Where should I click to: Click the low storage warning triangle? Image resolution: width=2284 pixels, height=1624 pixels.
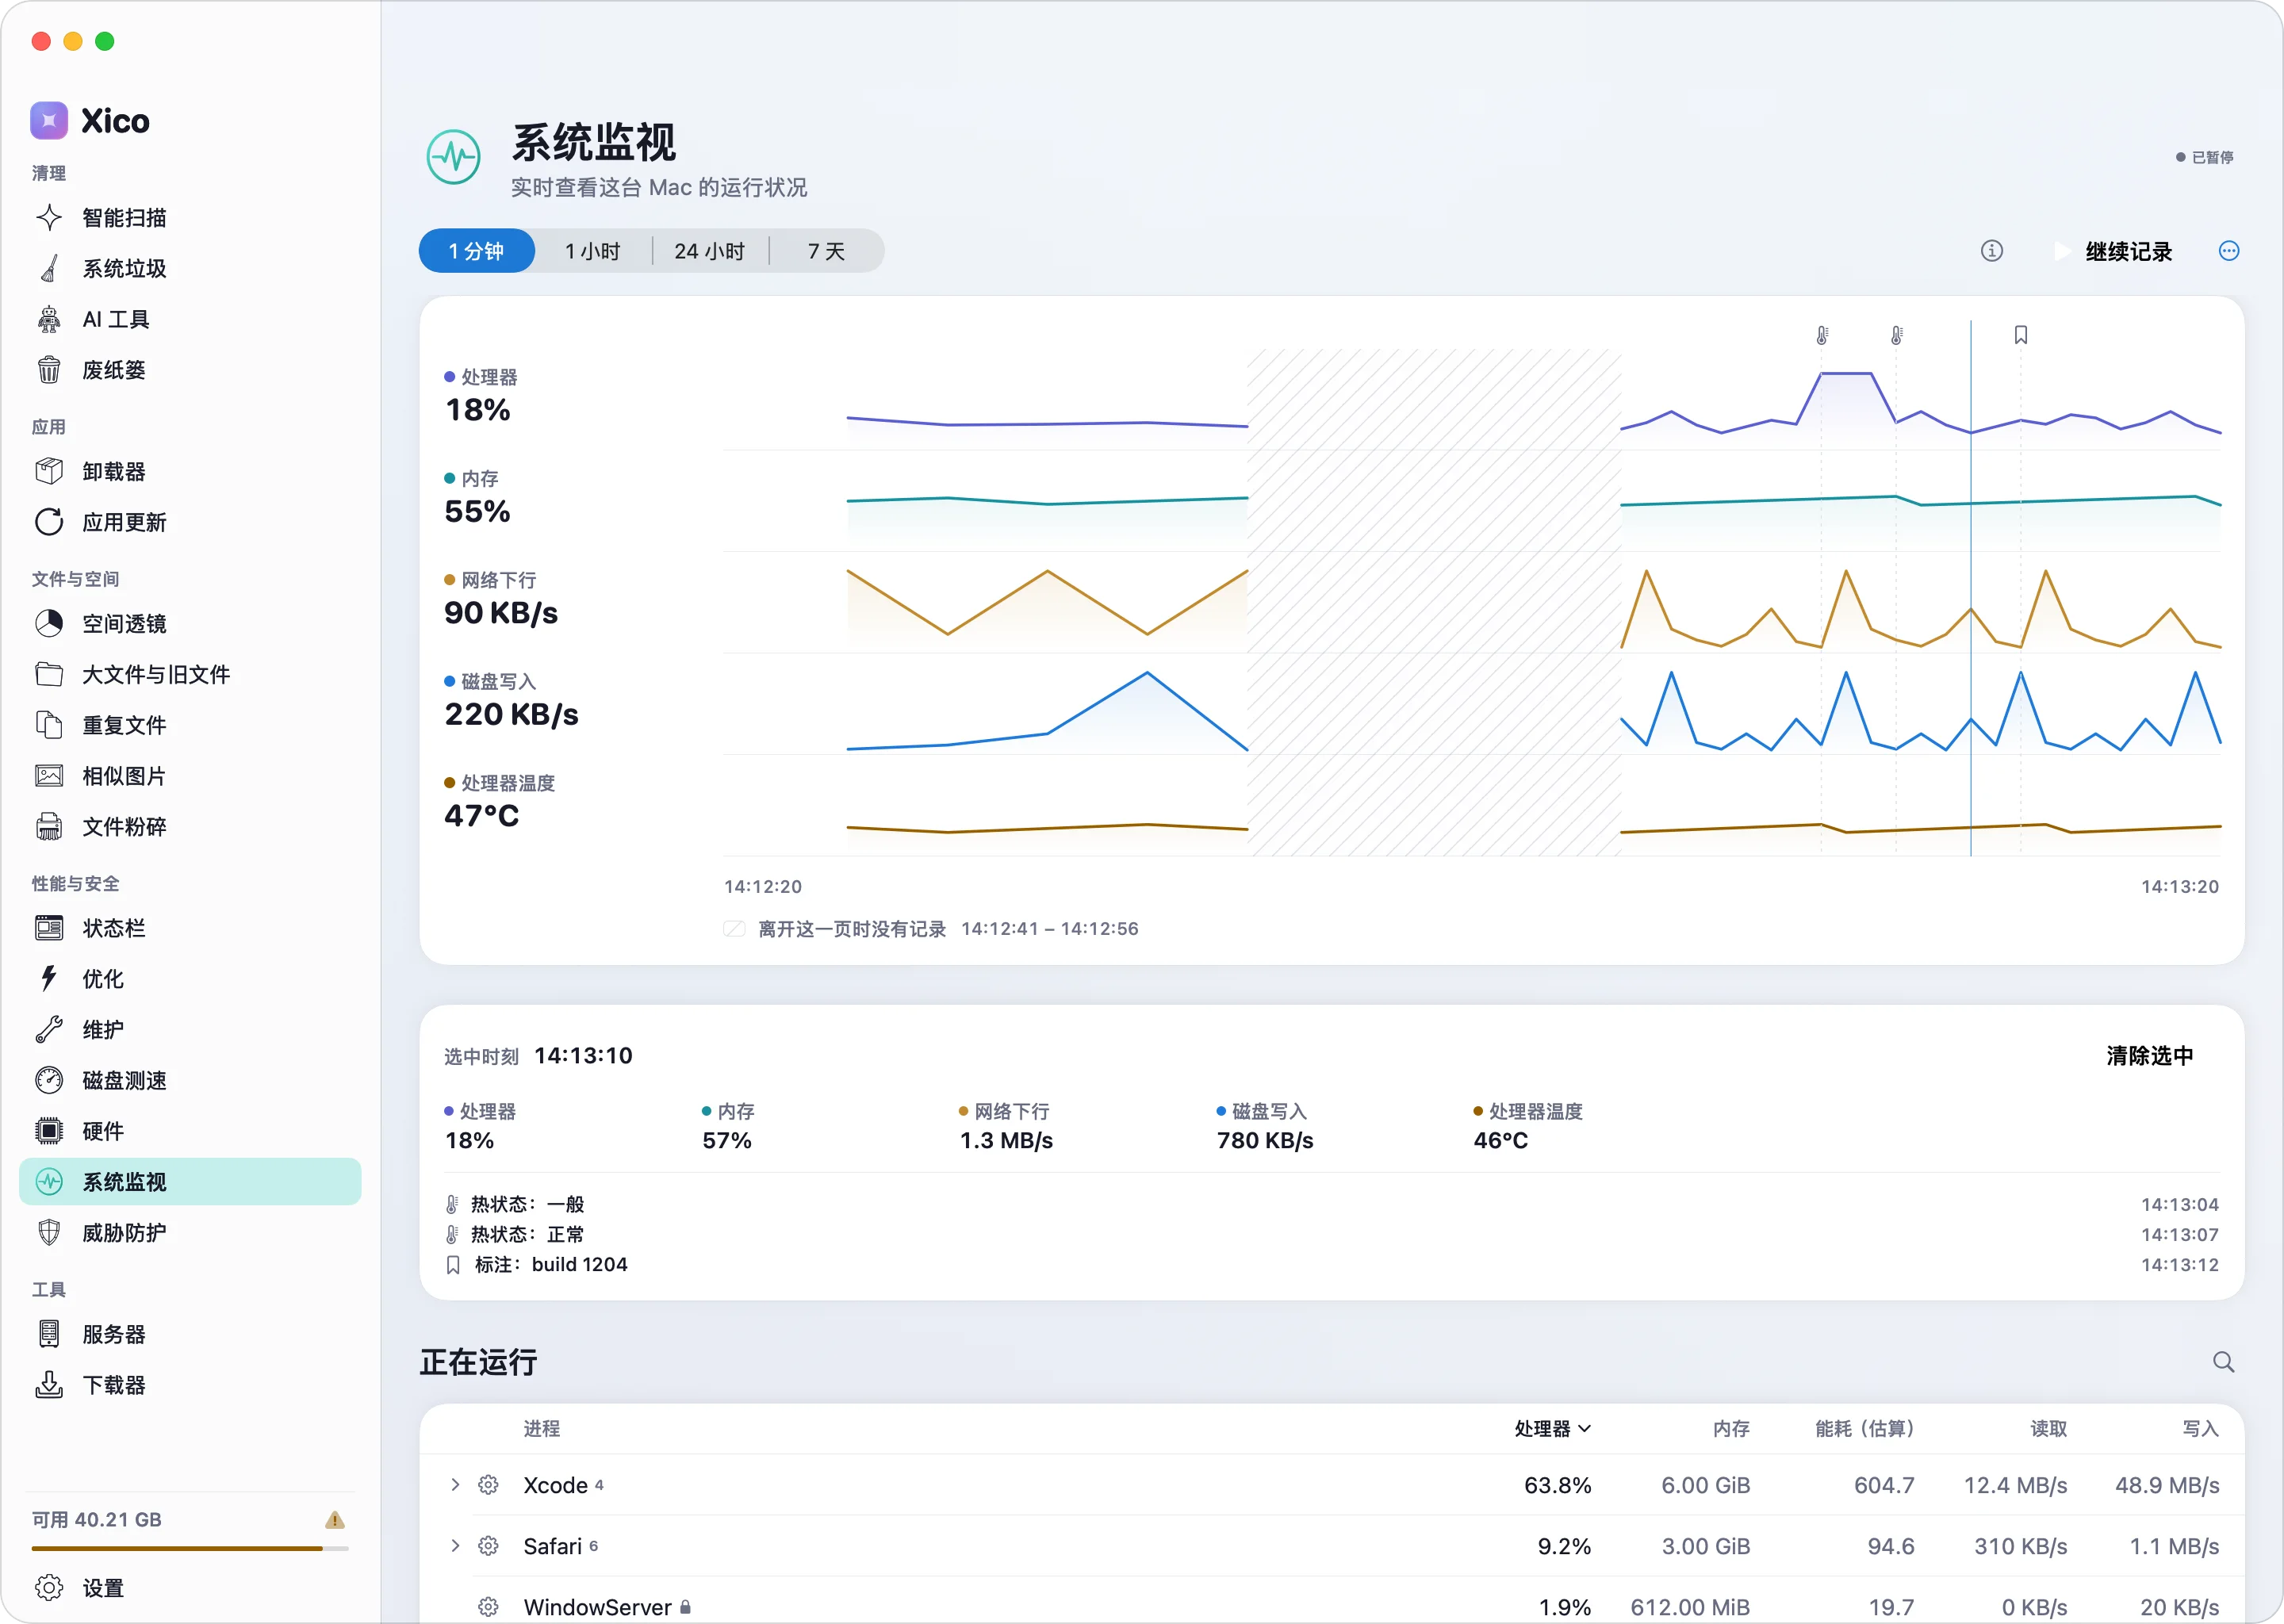click(335, 1521)
